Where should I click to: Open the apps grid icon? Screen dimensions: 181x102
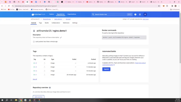140,14
